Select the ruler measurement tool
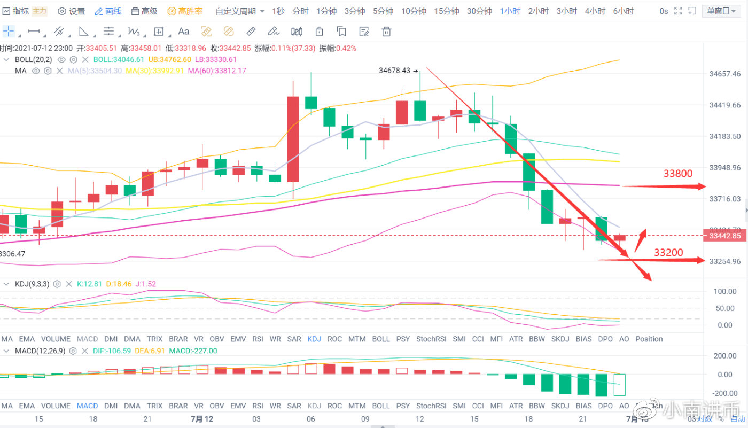The image size is (748, 428). point(251,31)
